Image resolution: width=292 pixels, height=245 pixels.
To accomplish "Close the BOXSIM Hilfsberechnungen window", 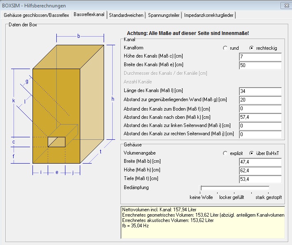I will (284, 5).
